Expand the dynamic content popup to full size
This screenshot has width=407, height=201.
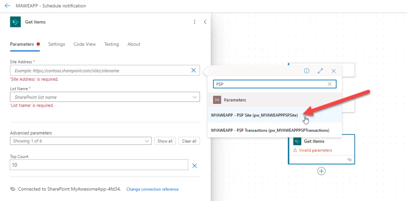320,71
